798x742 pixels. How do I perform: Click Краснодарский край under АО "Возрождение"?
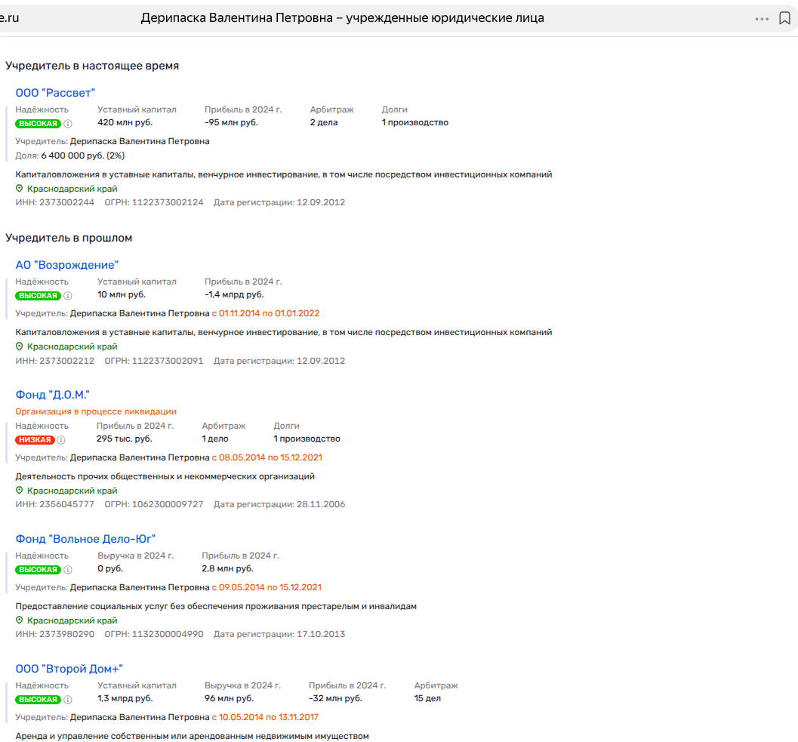coord(72,346)
